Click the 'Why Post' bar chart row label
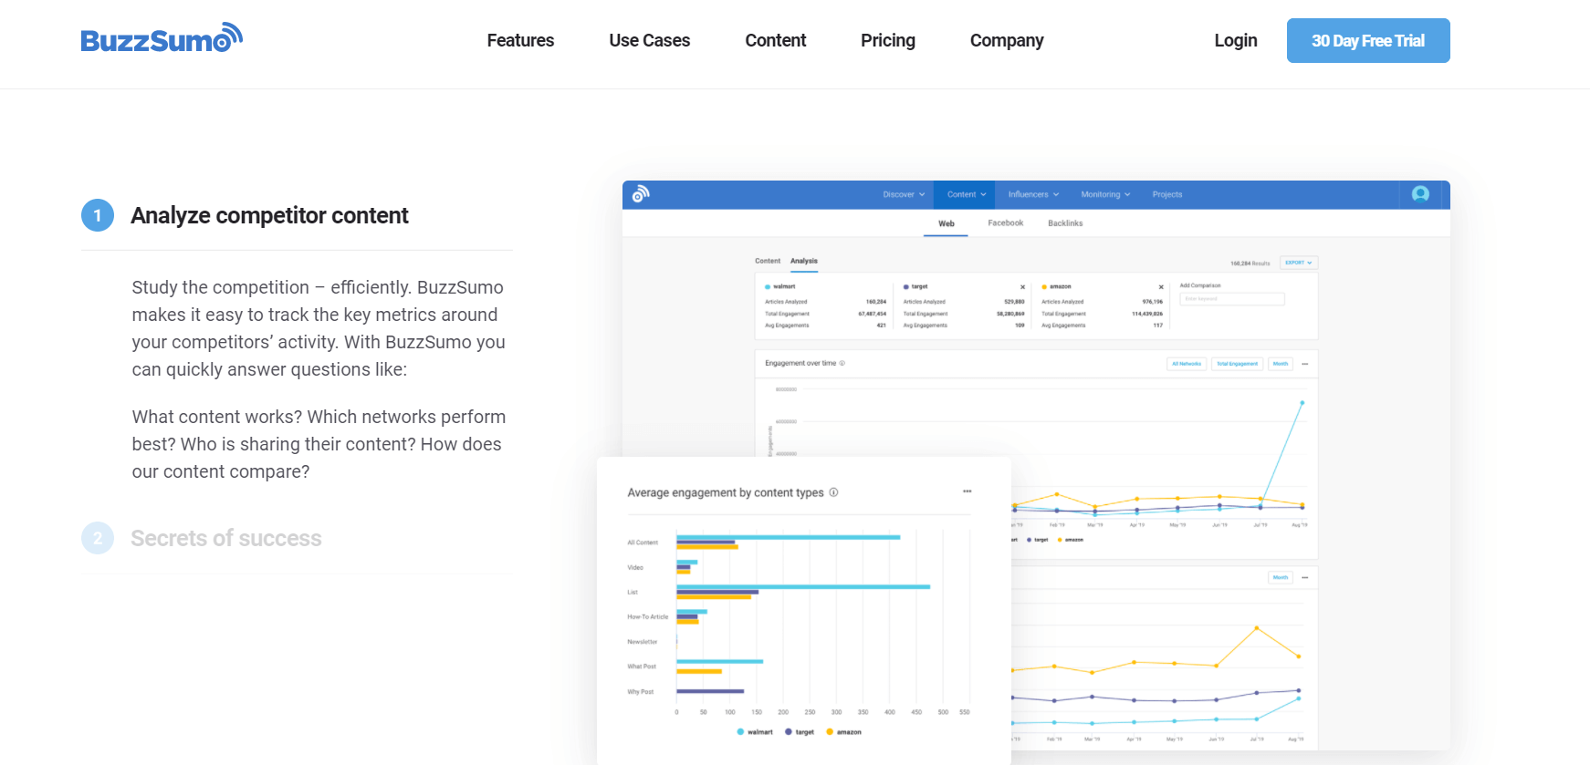This screenshot has width=1590, height=765. click(641, 692)
